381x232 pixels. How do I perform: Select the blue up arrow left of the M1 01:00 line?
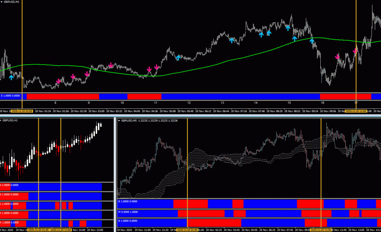11,77
